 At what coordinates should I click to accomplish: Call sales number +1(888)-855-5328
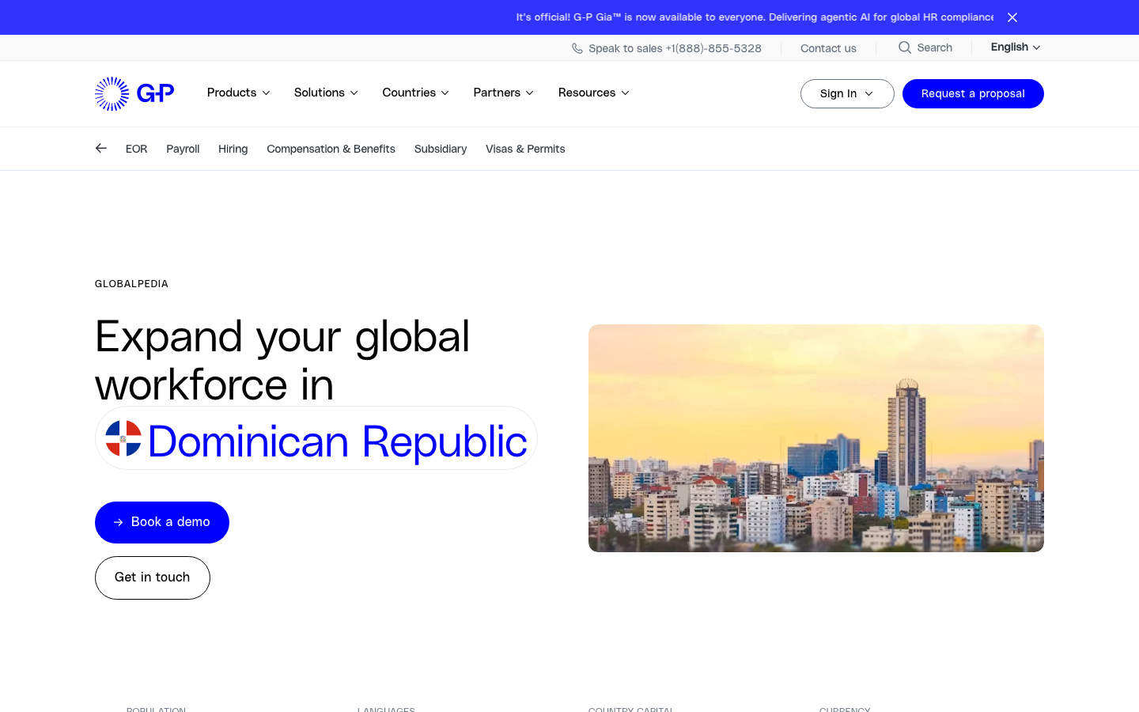pyautogui.click(x=713, y=48)
